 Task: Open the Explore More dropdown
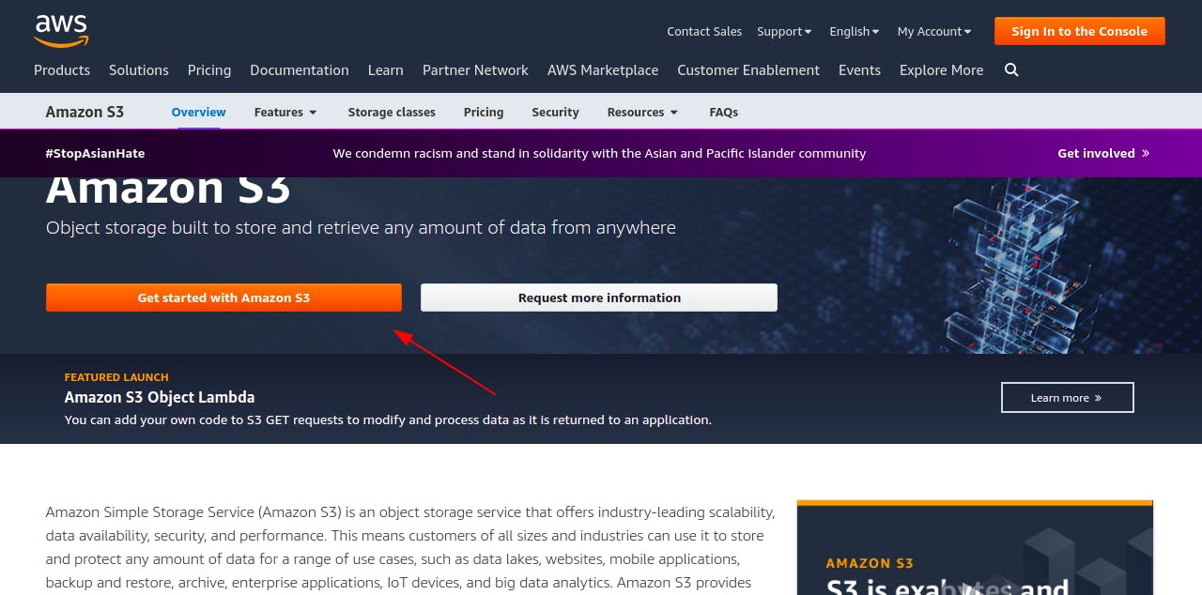click(941, 69)
